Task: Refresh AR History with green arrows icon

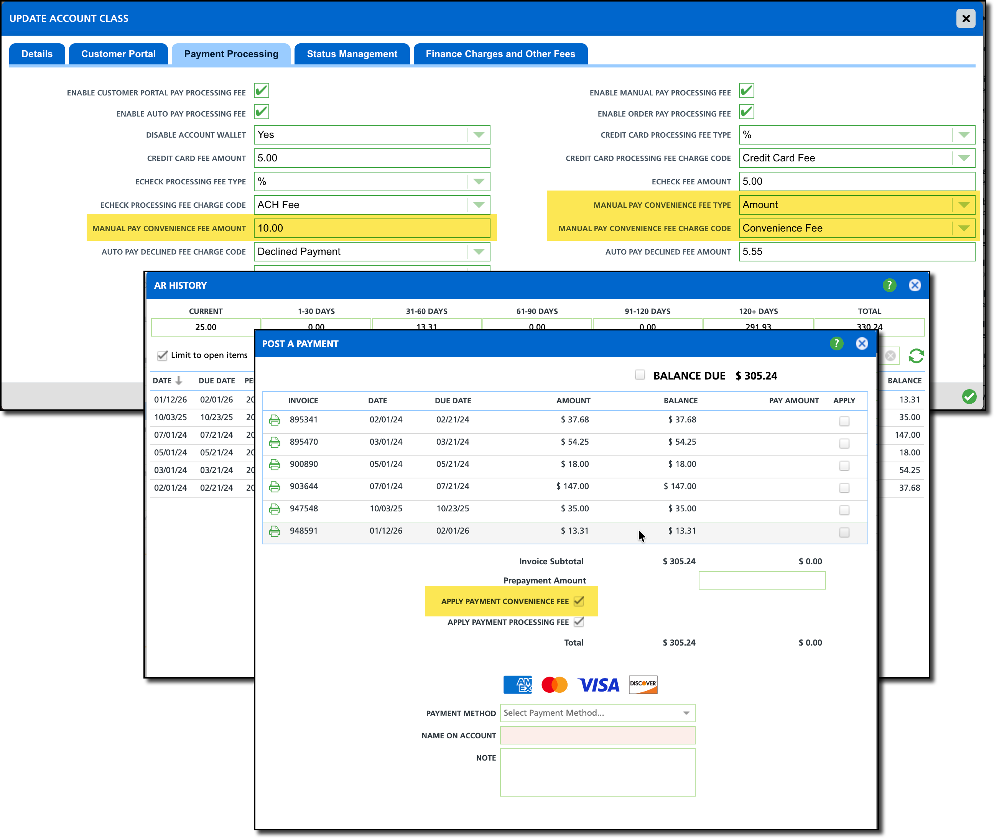Action: point(916,356)
